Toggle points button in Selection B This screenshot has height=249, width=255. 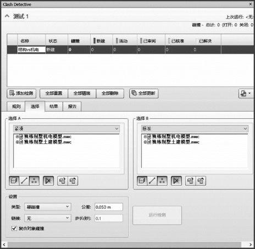(162, 181)
